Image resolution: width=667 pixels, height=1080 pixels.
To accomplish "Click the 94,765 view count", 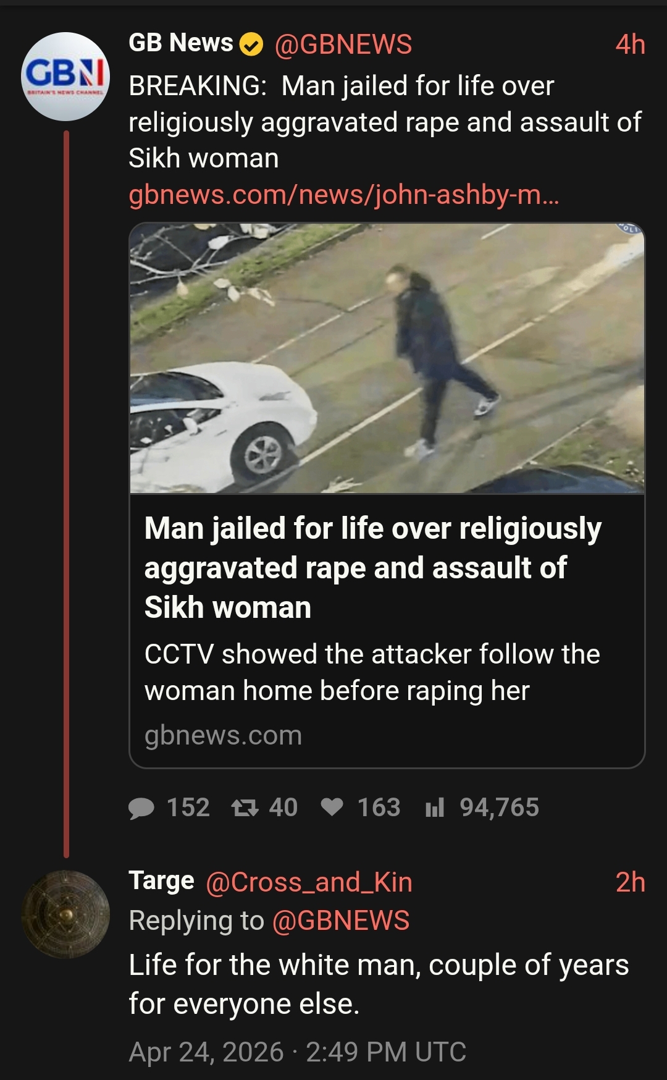I will point(499,808).
